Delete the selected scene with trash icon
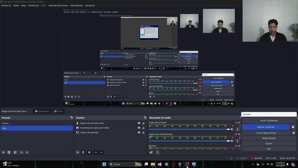The image size is (298, 168). click(x=9, y=153)
